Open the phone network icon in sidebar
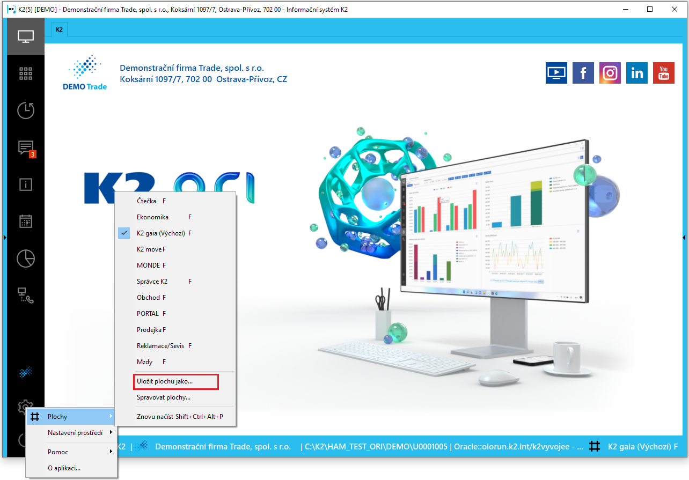 pos(26,296)
